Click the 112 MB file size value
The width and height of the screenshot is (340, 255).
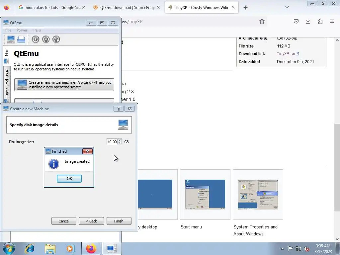[284, 46]
